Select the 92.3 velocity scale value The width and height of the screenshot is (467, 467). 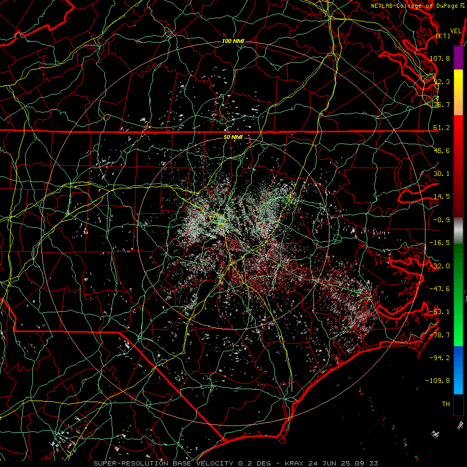coord(442,81)
